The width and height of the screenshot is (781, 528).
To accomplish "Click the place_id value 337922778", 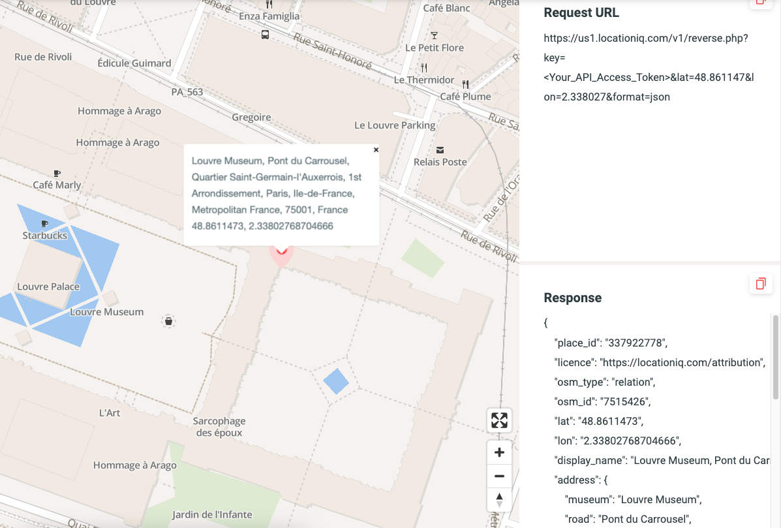I will (637, 343).
